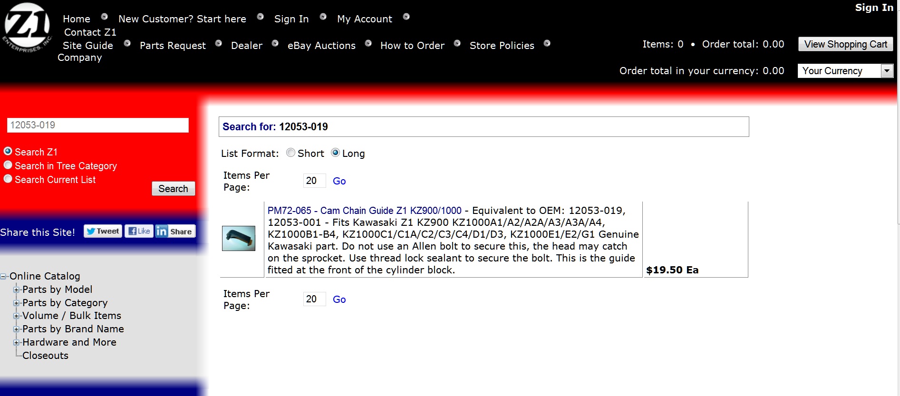Click View Shopping Cart button
Image resolution: width=900 pixels, height=396 pixels.
[x=846, y=44]
